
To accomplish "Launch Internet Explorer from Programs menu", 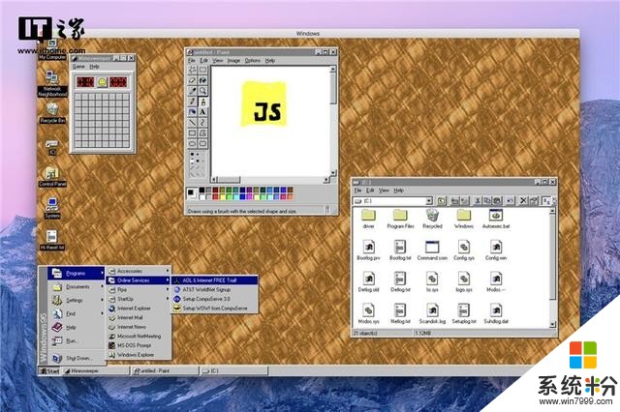I will [139, 309].
